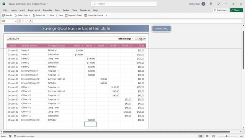Open the Formulas ribbon tab
The image size is (245, 138).
point(47,10)
